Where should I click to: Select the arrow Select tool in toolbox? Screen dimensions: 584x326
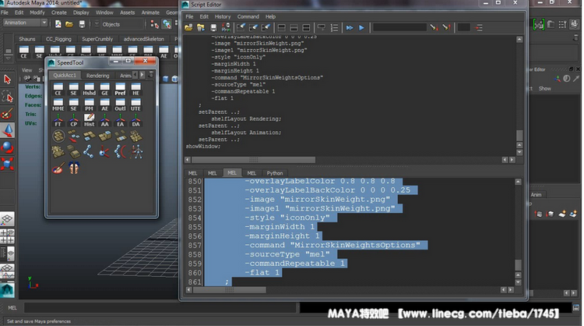[x=7, y=79]
